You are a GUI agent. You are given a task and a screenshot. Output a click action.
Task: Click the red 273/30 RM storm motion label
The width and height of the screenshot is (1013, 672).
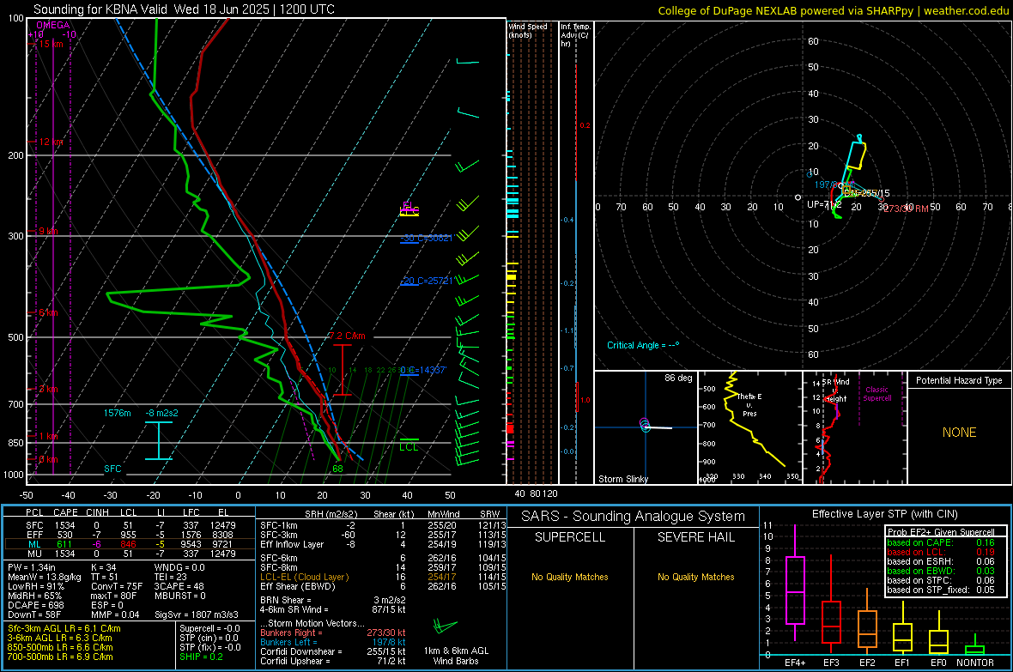[x=906, y=208]
